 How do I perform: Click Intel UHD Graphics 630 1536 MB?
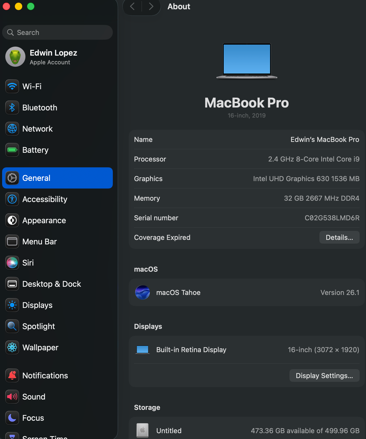pos(306,179)
